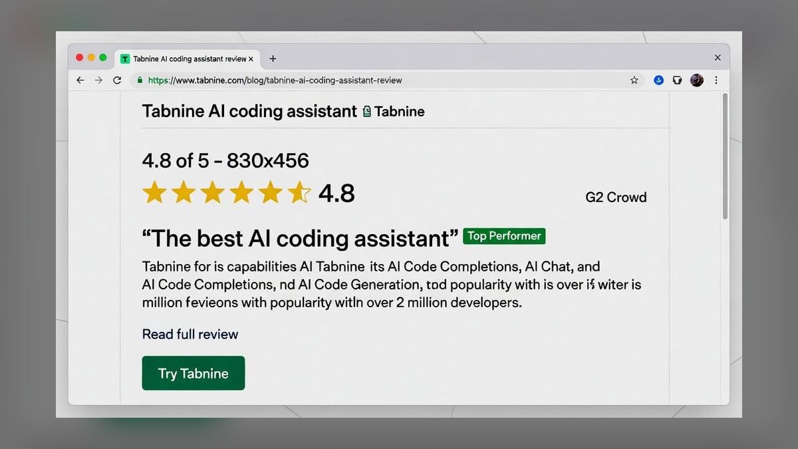Screen dimensions: 798x449
Task: Go forward with the browser forward arrow
Action: [x=98, y=80]
